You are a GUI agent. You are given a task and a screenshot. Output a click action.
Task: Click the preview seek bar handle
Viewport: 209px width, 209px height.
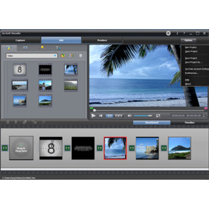(x=94, y=110)
